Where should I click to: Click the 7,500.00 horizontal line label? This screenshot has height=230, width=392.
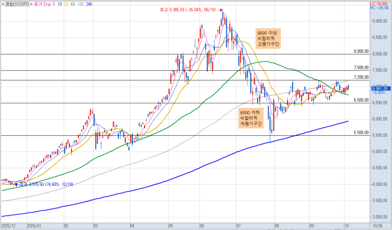pyautogui.click(x=361, y=68)
